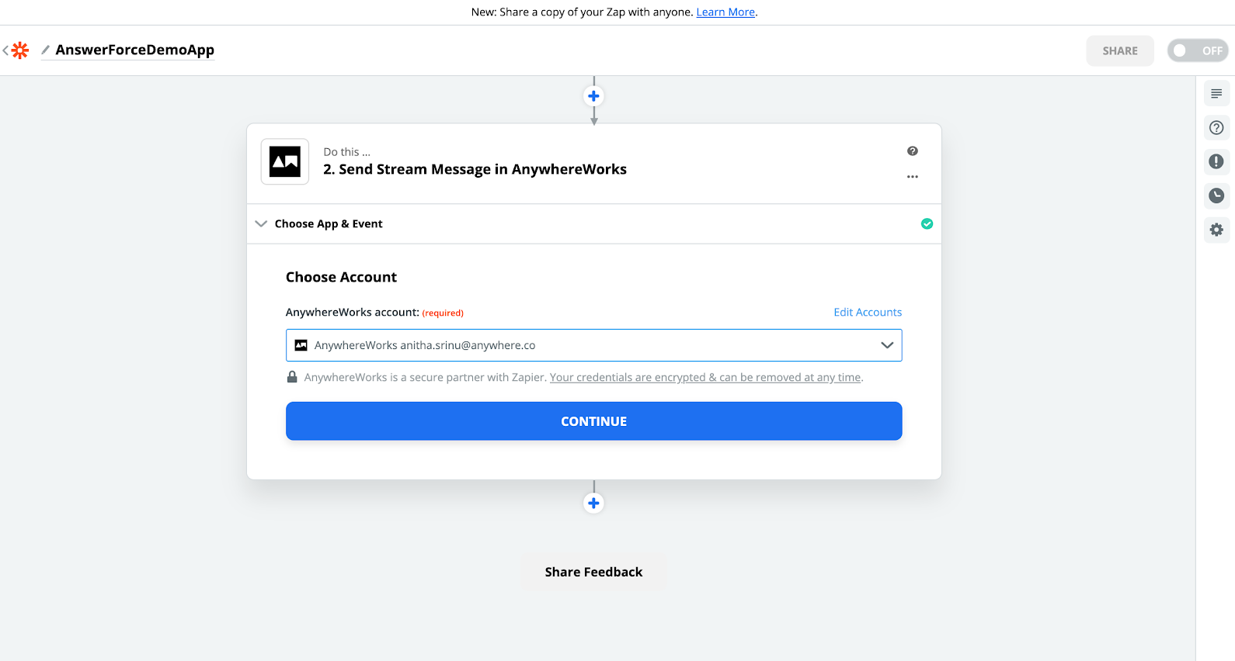This screenshot has width=1235, height=661.
Task: Open the help circle icon in sidebar
Action: click(x=1216, y=128)
